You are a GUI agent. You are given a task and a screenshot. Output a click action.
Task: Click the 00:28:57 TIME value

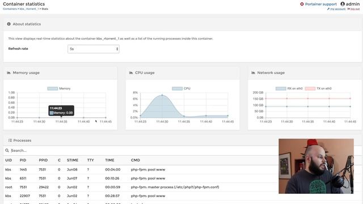click(x=112, y=196)
